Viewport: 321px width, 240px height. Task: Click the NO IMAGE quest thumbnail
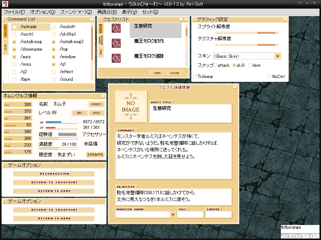coord(131,107)
